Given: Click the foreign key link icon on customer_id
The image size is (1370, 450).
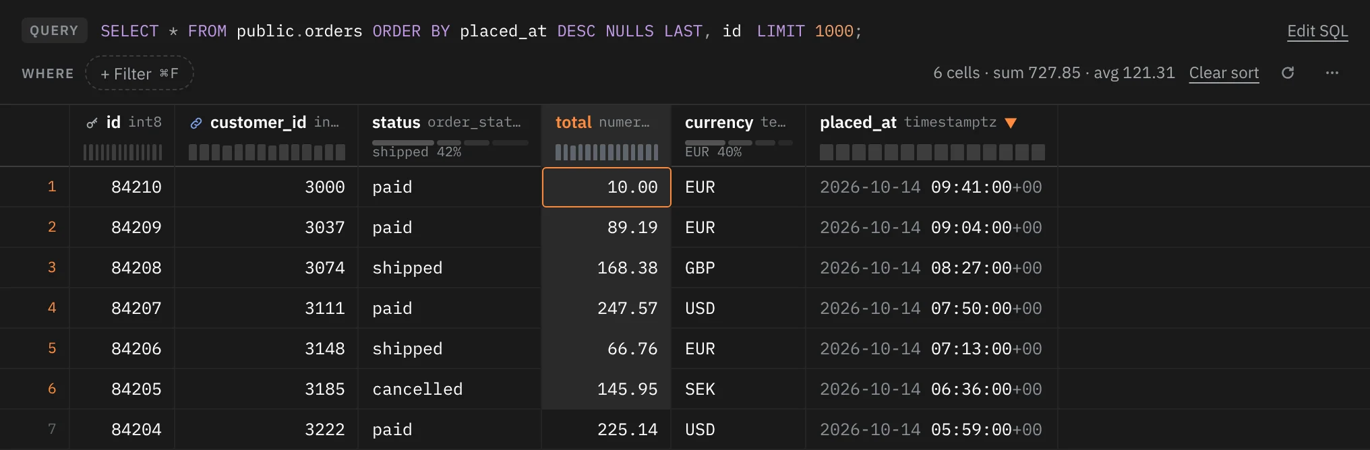Looking at the screenshot, I should [x=196, y=123].
